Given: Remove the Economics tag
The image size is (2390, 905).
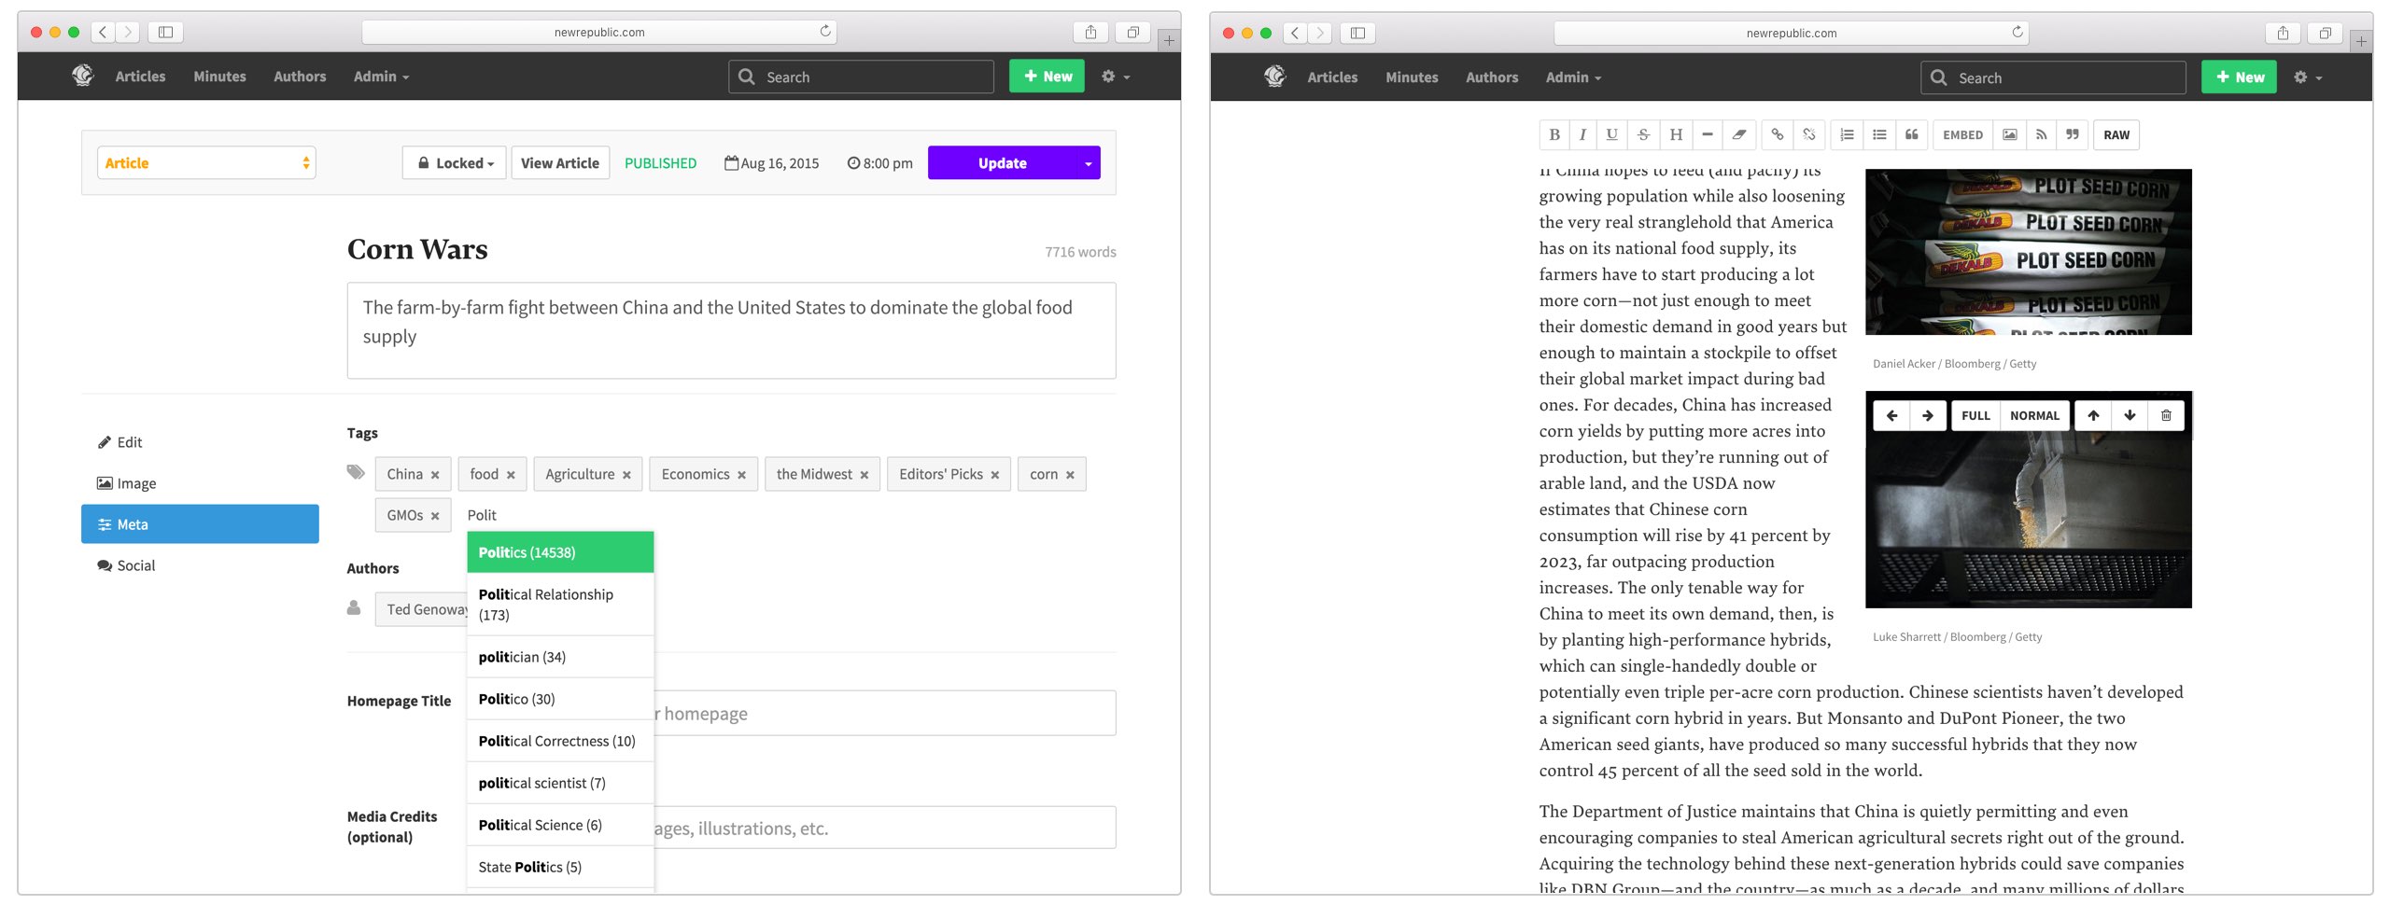Looking at the screenshot, I should 741,475.
